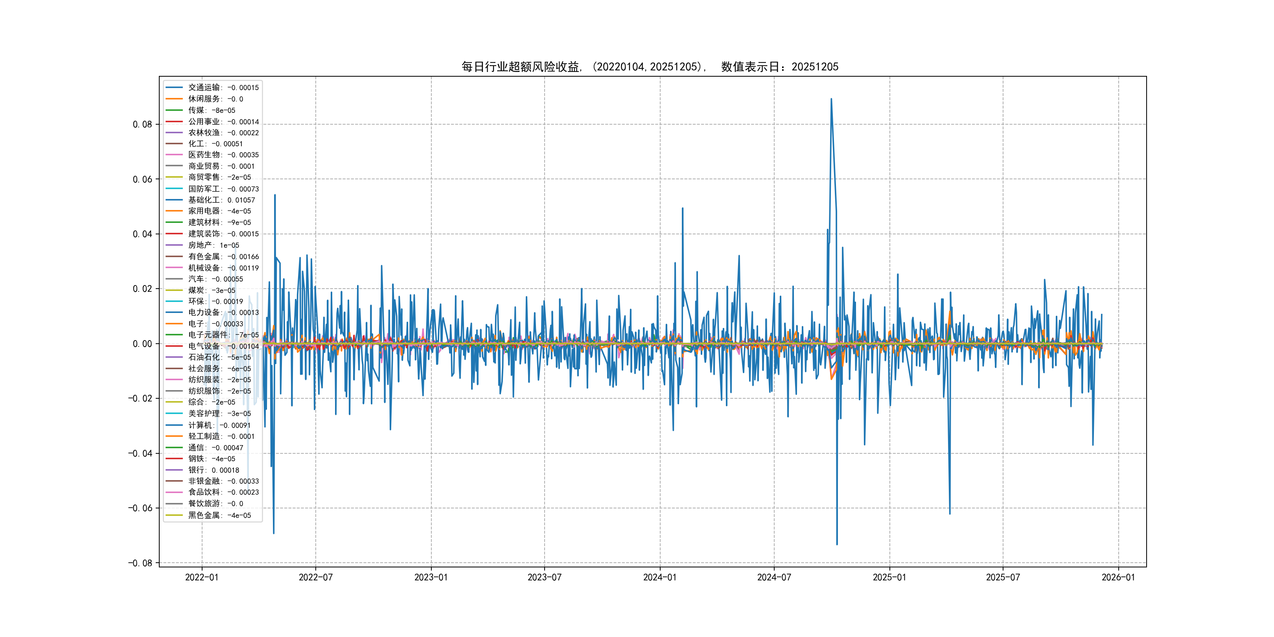Click the -0.06 y-axis tick label
This screenshot has height=637, width=1274.
pos(140,508)
